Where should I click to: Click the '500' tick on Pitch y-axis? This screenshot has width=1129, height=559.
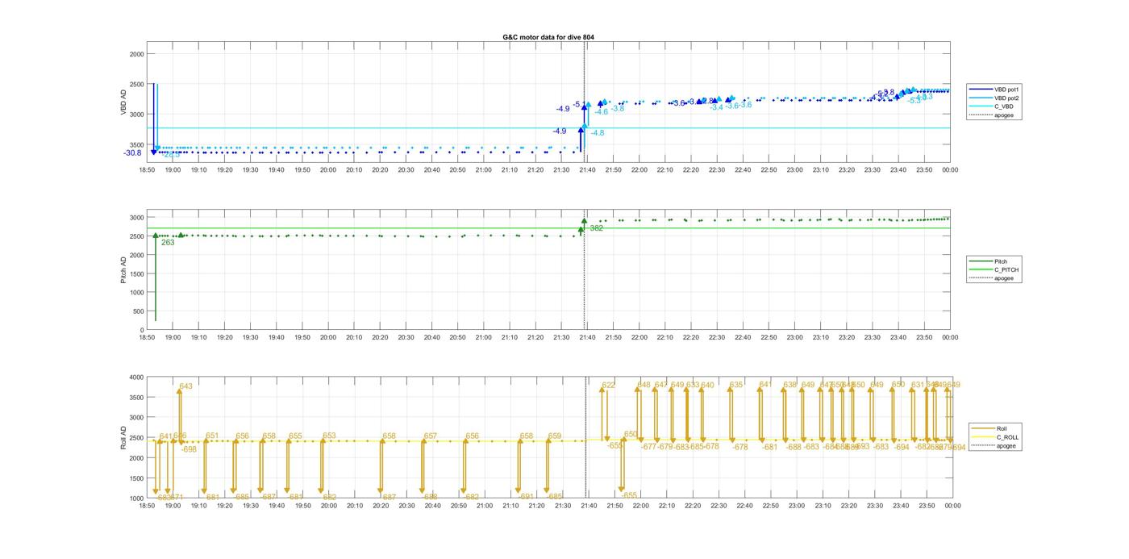[138, 311]
